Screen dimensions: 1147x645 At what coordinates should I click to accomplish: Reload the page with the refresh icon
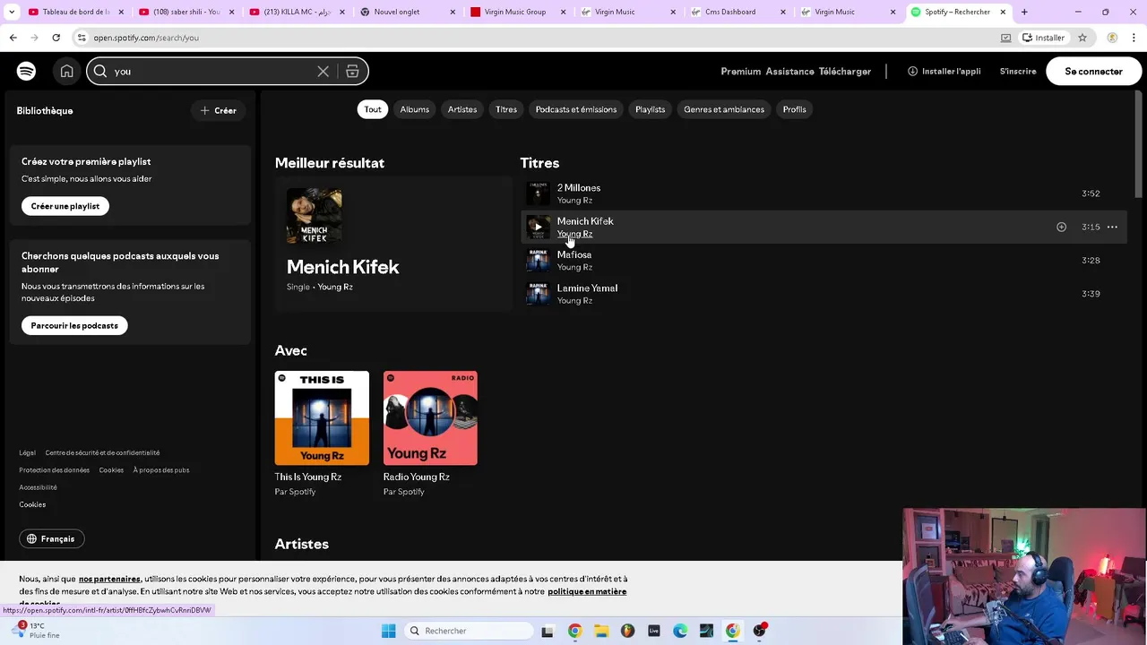[x=56, y=38]
